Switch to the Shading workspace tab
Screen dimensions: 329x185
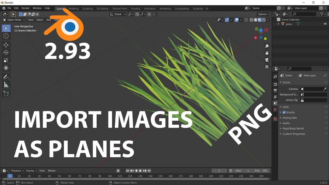coord(135,8)
